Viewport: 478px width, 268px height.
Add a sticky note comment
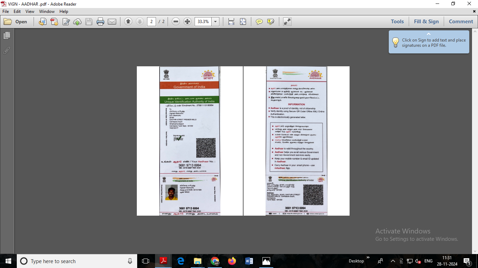point(259,22)
